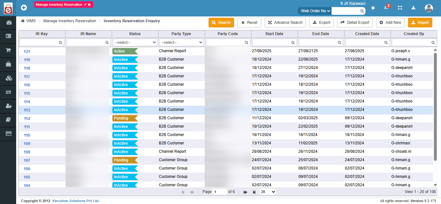
Task: Sort by the Status column header
Action: click(x=135, y=34)
